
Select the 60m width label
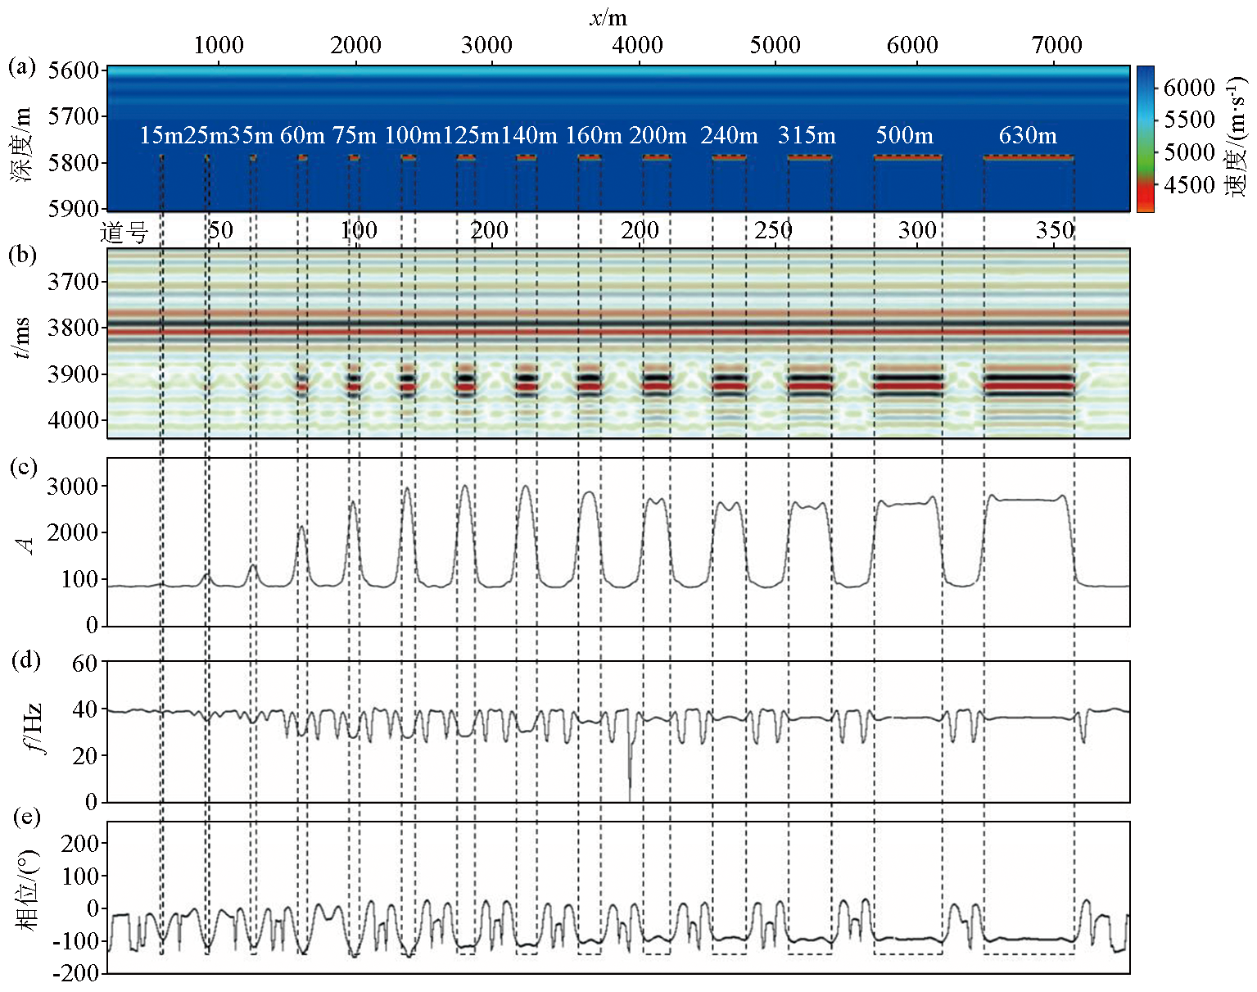click(302, 135)
